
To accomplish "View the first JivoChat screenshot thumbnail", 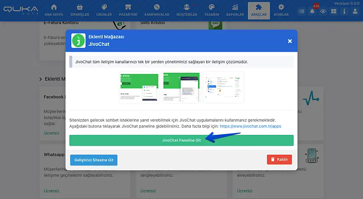I will pos(139,87).
